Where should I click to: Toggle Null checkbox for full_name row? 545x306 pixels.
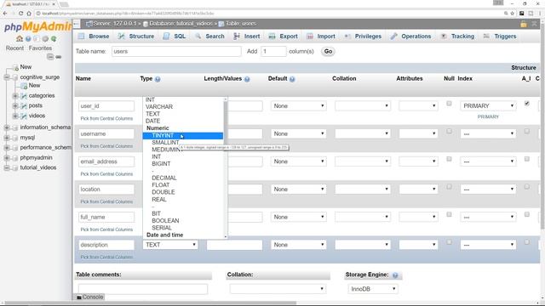click(449, 214)
